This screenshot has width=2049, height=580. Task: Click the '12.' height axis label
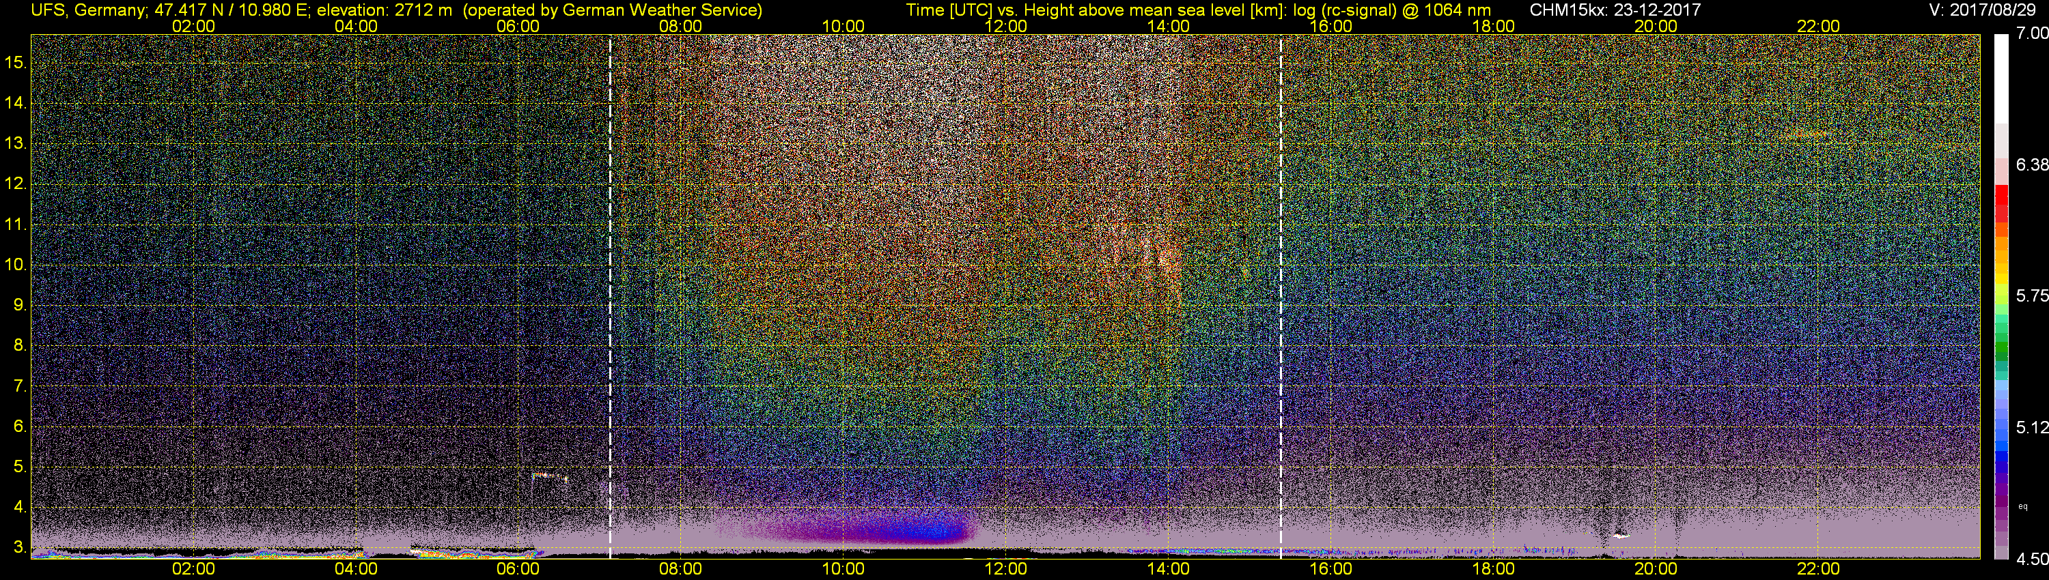point(15,184)
